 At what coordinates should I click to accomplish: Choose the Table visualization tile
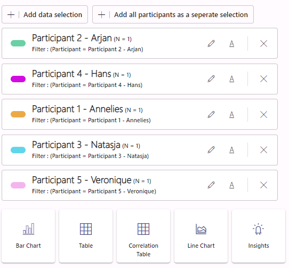(86, 236)
